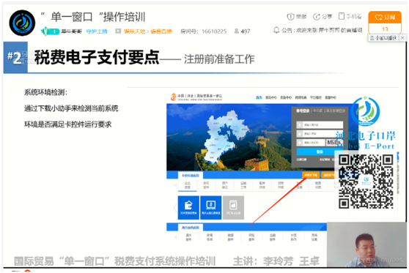409x273 pixels.
Task: Select the 首页 tab in the slide's website
Action: 259,97
